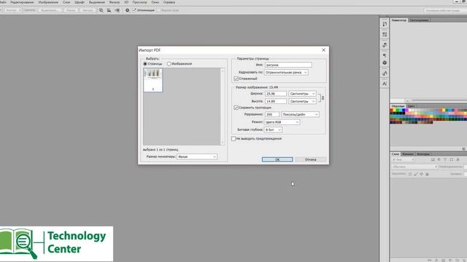Open workspace switcher dropdown at top right
Image resolution: width=467 pixels, height=262 pixels.
pyautogui.click(x=445, y=10)
